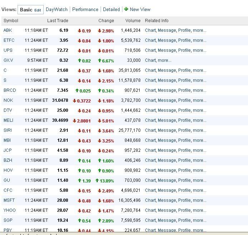Click the green up arrow beside BRCD 0.025
The image size is (248, 235).
77,91
